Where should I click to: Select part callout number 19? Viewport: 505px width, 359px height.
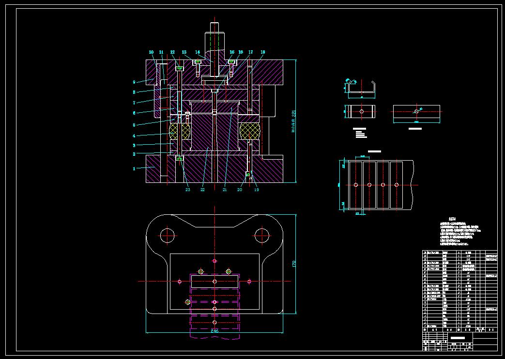click(257, 190)
